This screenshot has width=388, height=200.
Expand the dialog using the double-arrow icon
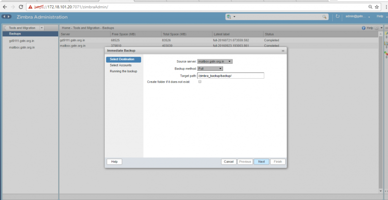pyautogui.click(x=283, y=51)
